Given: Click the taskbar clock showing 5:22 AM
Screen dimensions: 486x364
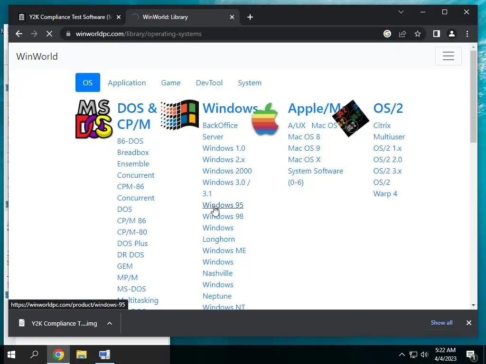Looking at the screenshot, I should coord(445,355).
